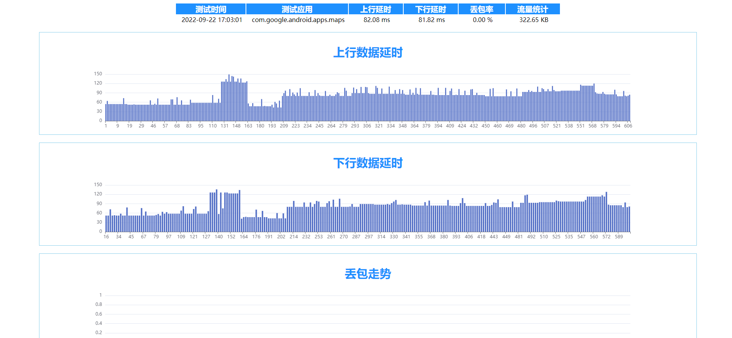Click x-axis label 450 in the 上行数据延时 chart

[x=486, y=126]
